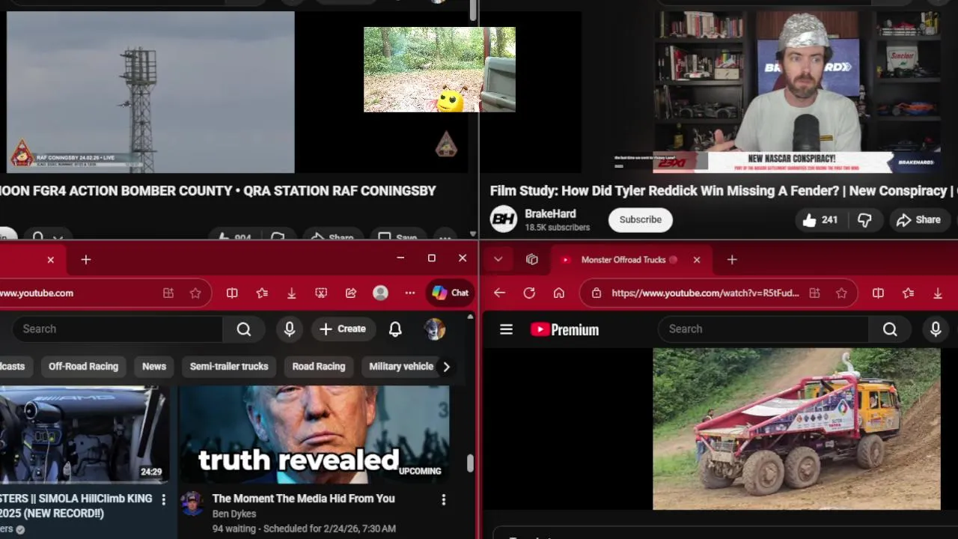Screen dimensions: 958x539
Task: Open the tab actions icon in the Monster Offroad window
Action: click(532, 260)
